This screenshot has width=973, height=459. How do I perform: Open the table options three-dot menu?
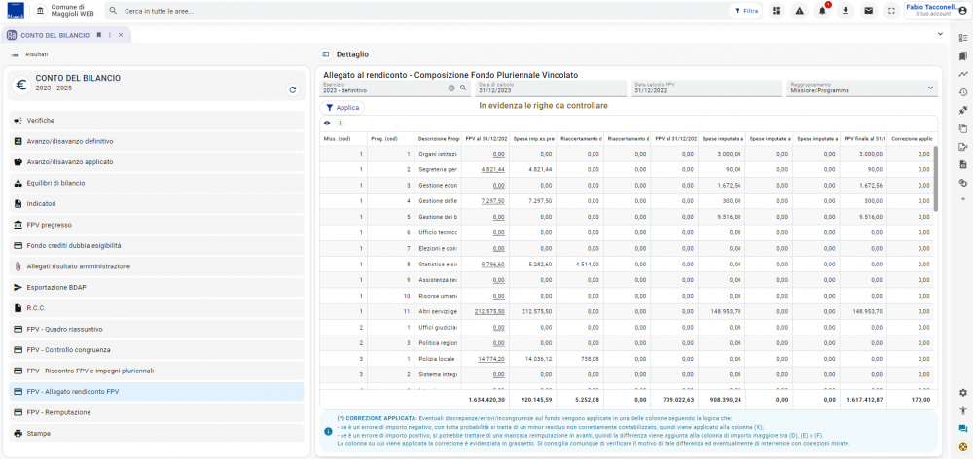(x=340, y=123)
